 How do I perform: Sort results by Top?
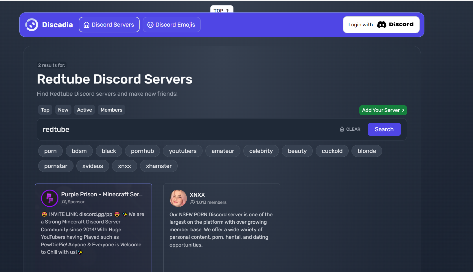click(x=45, y=110)
